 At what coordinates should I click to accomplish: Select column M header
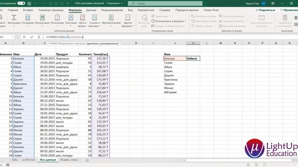click(221, 43)
